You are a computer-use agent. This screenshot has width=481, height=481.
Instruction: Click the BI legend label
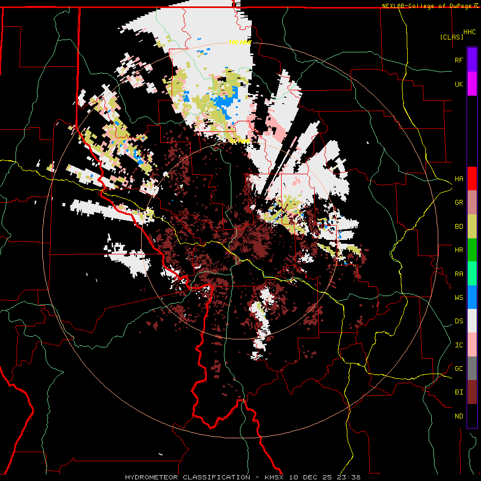pos(459,392)
